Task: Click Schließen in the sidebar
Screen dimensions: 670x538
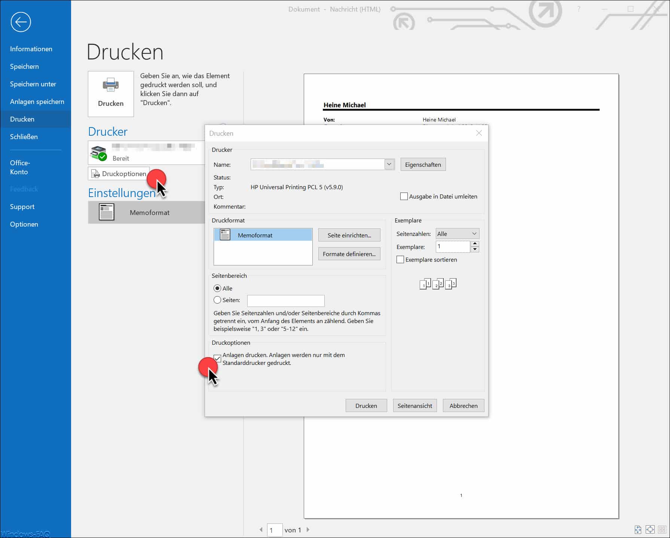Action: click(24, 137)
